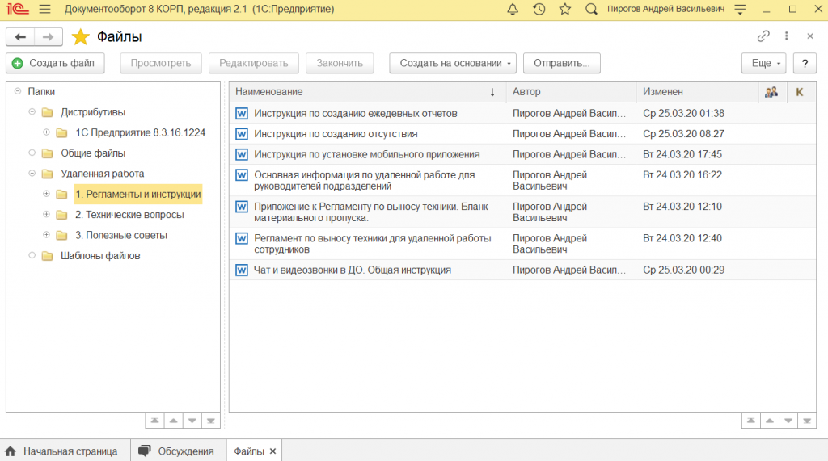Open the history clock icon
Screen dimensions: 828x461
539,9
